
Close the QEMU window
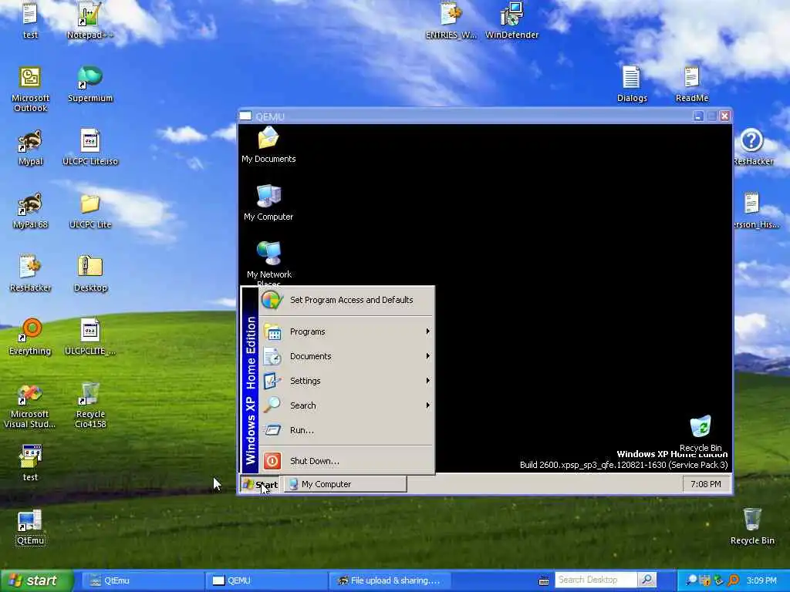725,116
